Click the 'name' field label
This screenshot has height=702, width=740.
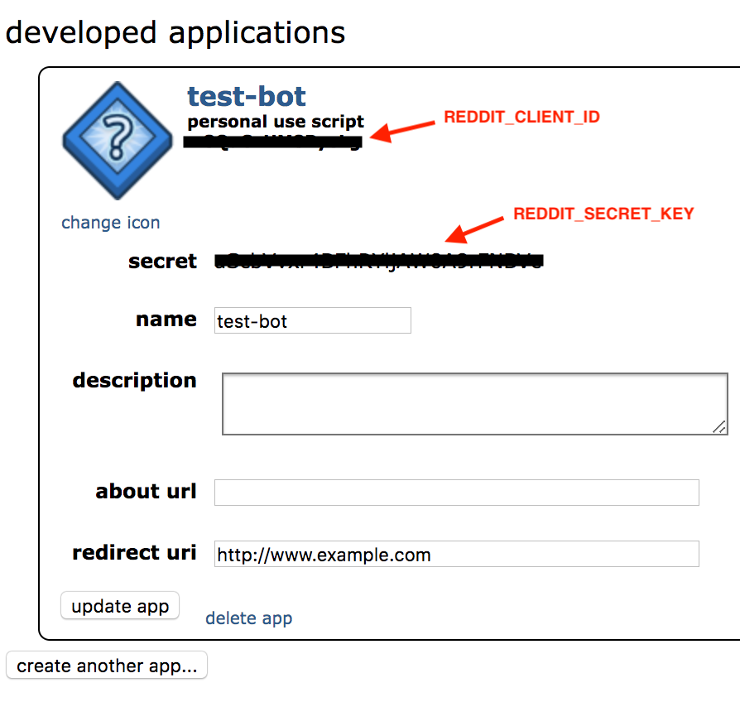[x=166, y=320]
